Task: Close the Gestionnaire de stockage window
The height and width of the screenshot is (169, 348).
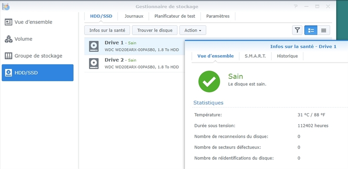Action: point(328,7)
